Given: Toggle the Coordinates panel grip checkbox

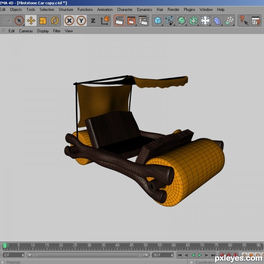Looking at the screenshot, I should 191,262.
